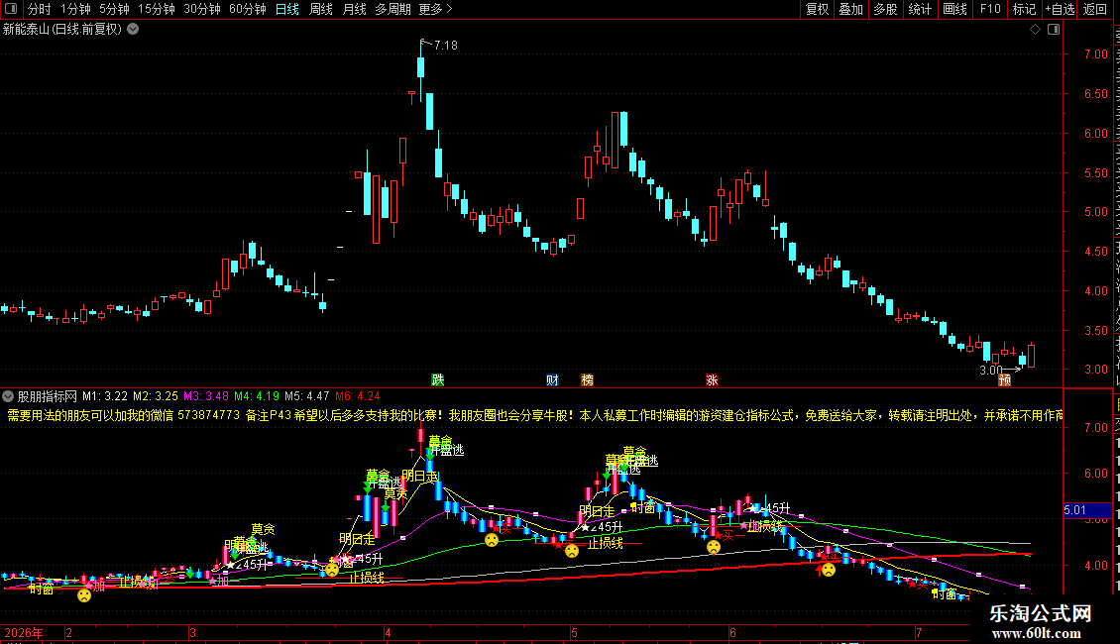Open the 新能泰山 chart settings dropdown arrow

[x=133, y=30]
